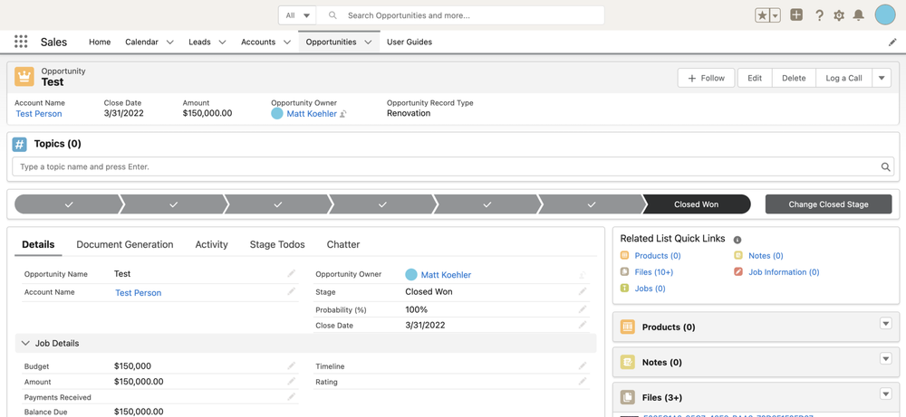Open the Notifications bell icon
Screen dimensions: 906x417
tap(859, 15)
